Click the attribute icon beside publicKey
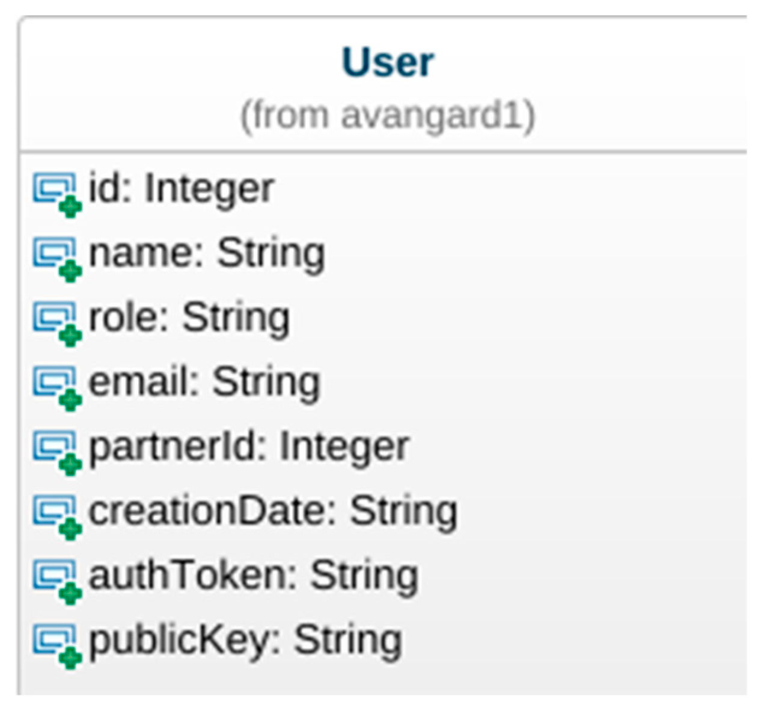Screen dimensions: 764x714 57,645
